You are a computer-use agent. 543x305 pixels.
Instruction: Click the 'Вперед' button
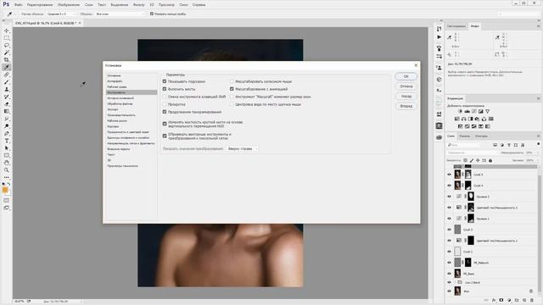(x=406, y=106)
